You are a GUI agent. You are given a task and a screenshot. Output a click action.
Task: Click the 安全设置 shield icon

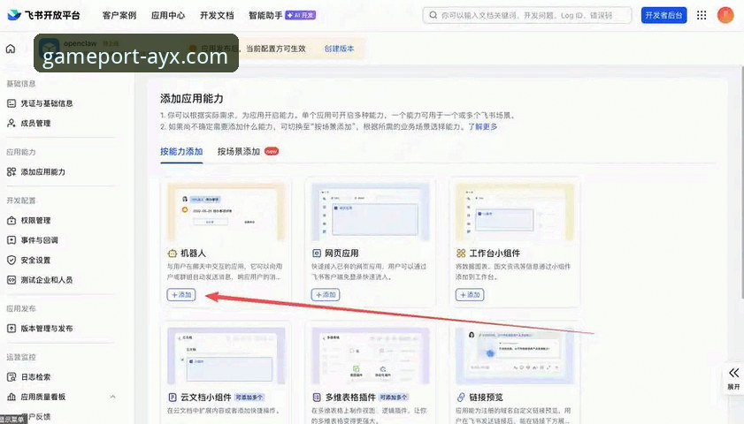[x=12, y=260]
